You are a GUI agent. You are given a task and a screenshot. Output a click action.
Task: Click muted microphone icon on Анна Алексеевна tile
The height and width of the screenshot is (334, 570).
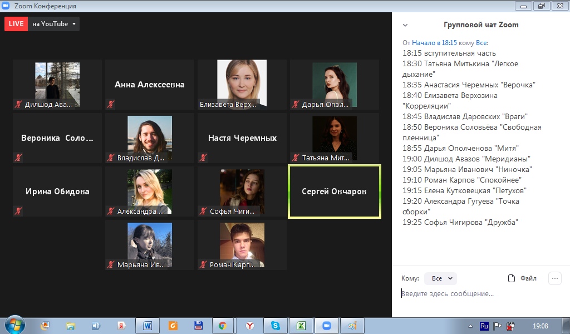111,104
